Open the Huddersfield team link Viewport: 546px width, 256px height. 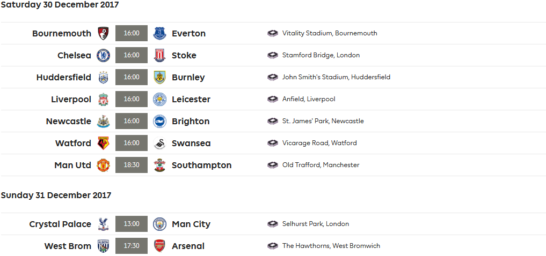tap(64, 77)
